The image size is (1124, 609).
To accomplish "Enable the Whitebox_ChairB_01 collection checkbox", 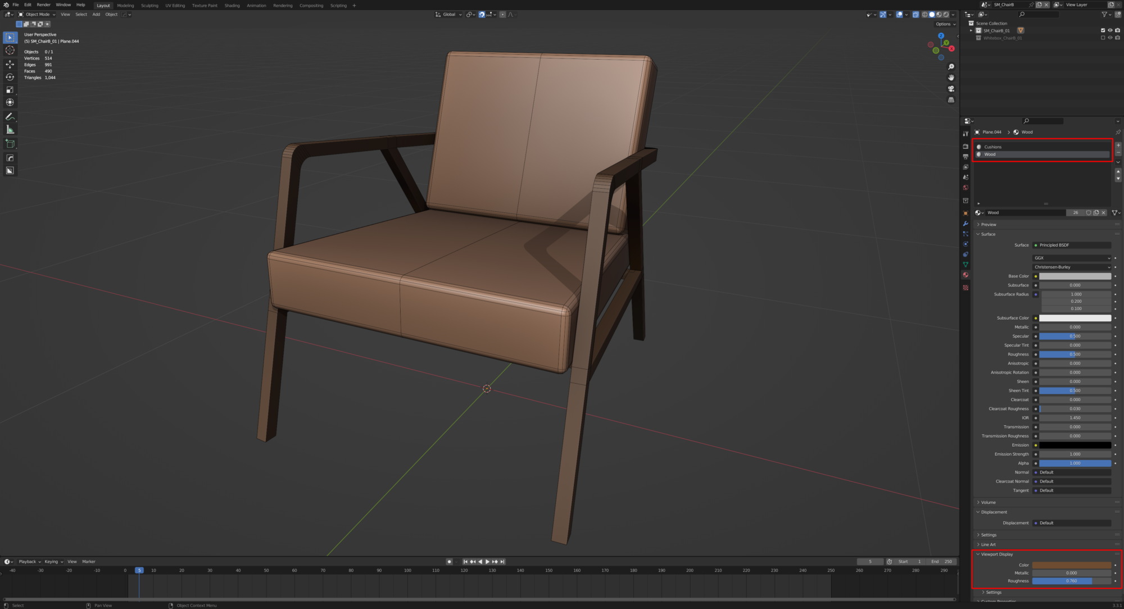I will [1103, 38].
